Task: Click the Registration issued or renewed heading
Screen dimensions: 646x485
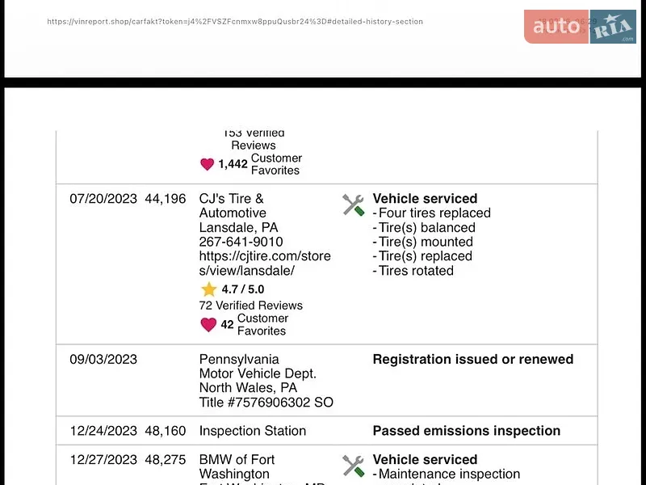Action: 473,359
